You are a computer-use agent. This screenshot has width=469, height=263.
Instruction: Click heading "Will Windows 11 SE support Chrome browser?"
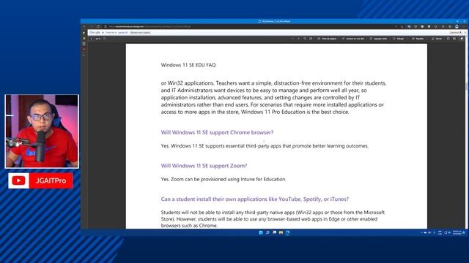(217, 132)
